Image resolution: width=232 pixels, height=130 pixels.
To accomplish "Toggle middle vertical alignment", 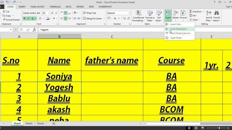I will (66, 13).
